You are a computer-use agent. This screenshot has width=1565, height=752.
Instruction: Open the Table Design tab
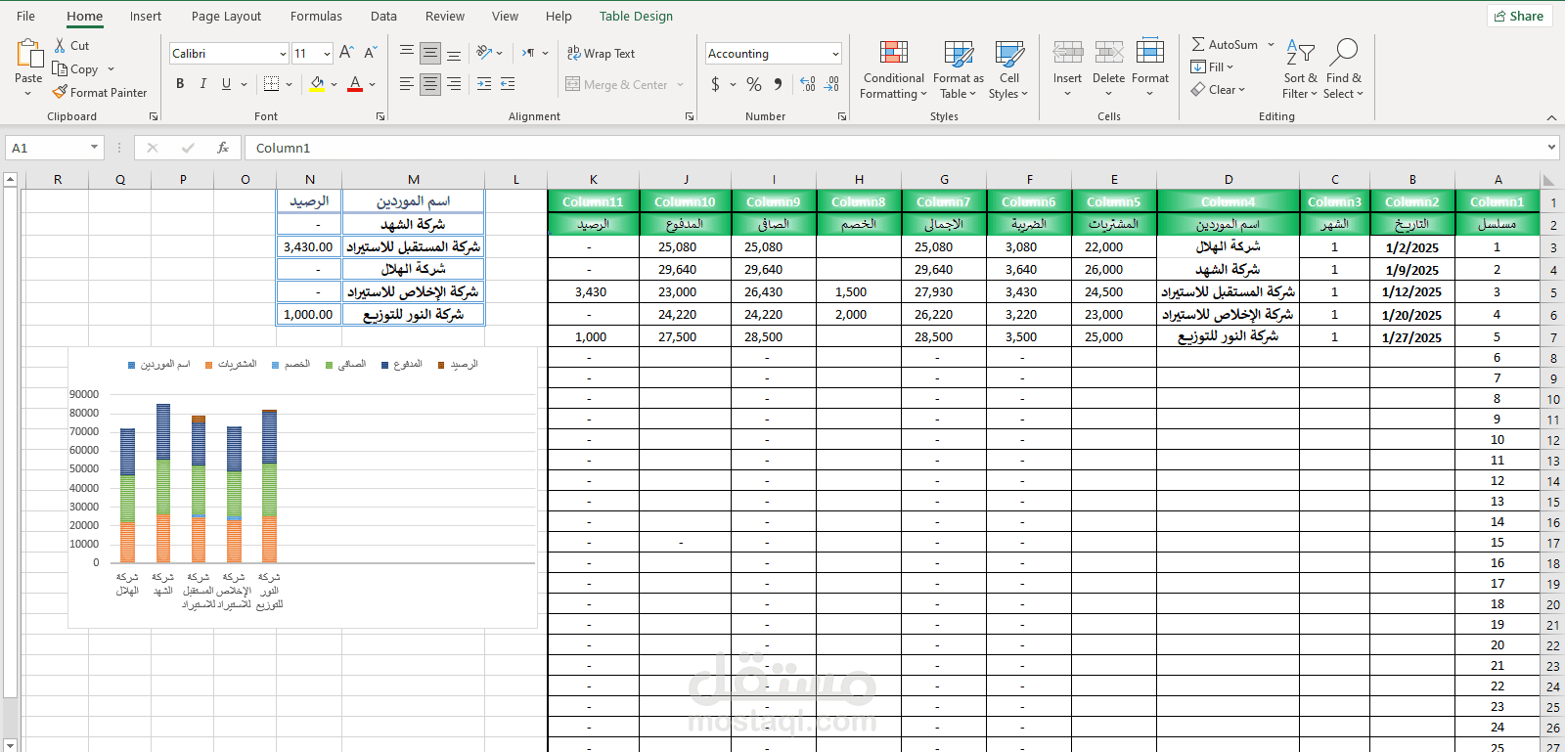click(636, 16)
